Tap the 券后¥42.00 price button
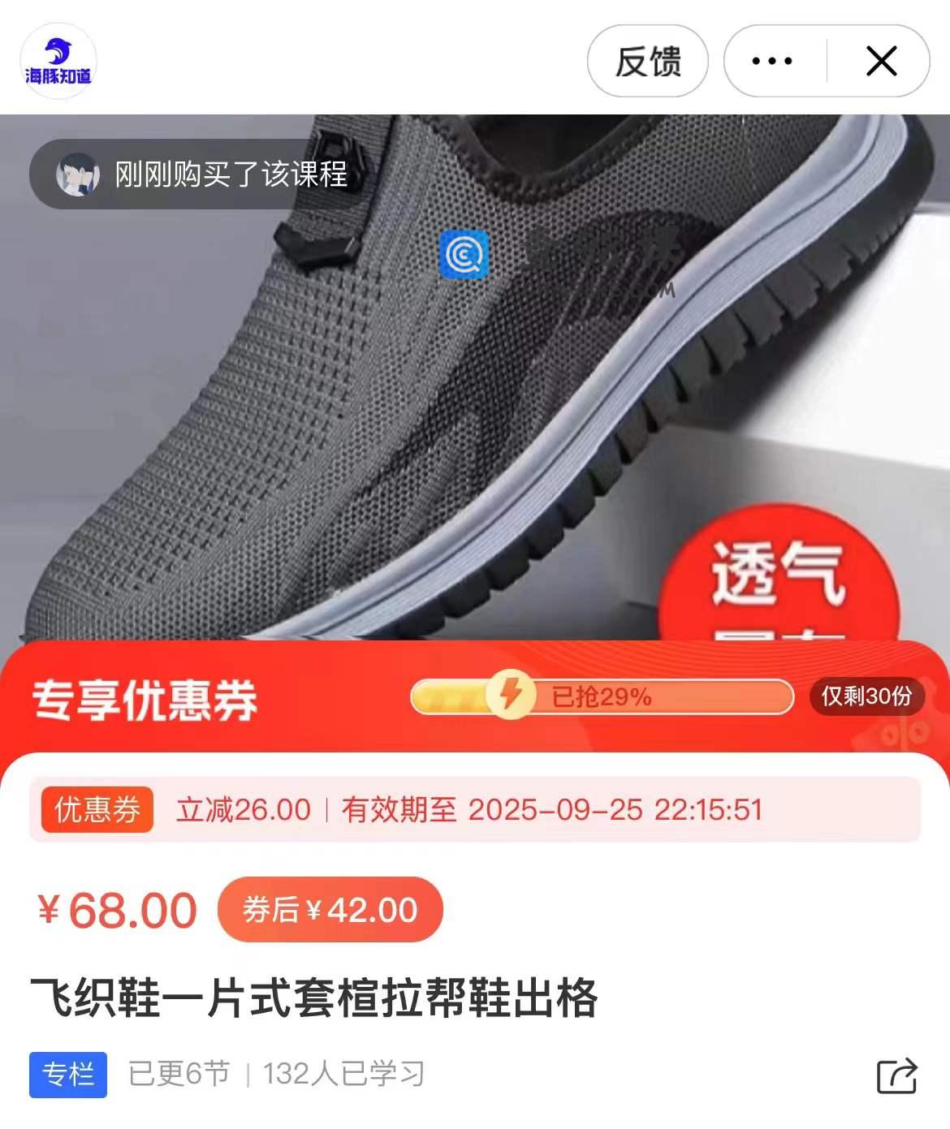The width and height of the screenshot is (950, 1129). point(330,910)
